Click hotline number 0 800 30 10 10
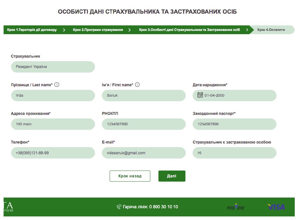The image size is (298, 220). [163, 207]
